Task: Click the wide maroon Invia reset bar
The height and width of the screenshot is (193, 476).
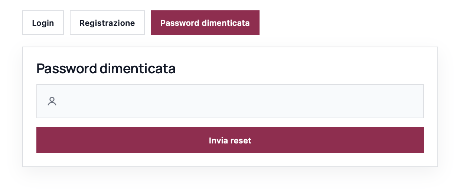Action: 230,140
